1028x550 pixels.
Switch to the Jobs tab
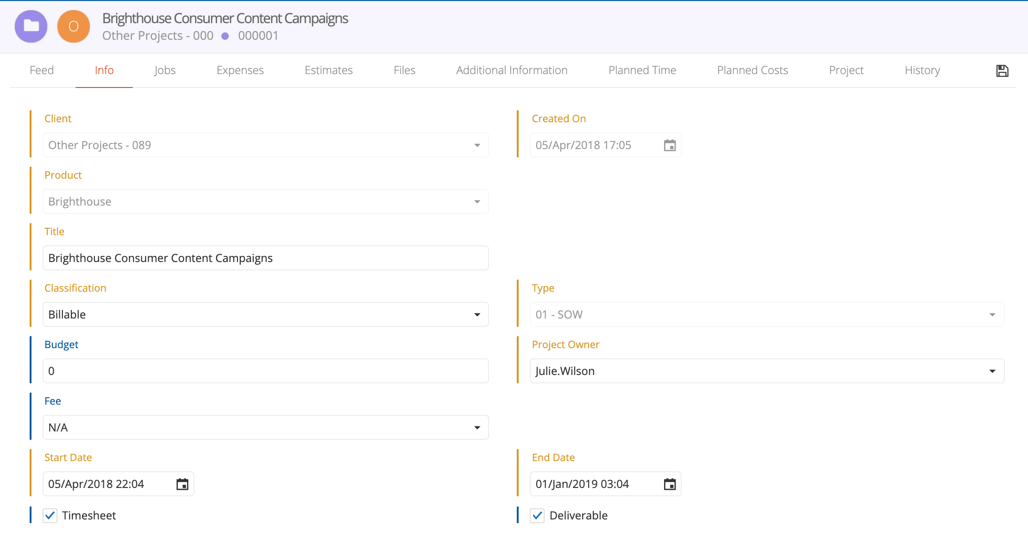click(x=165, y=70)
